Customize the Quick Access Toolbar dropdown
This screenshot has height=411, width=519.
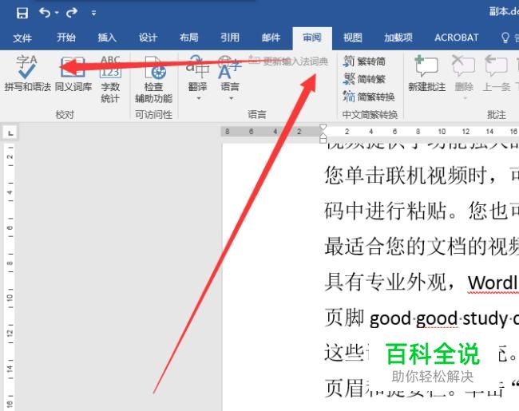click(93, 14)
